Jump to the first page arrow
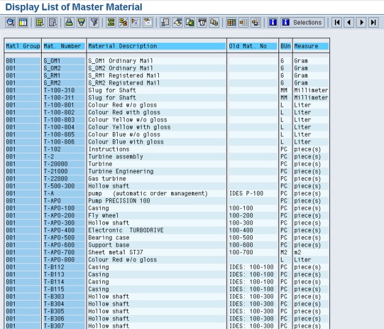 pos(337,23)
